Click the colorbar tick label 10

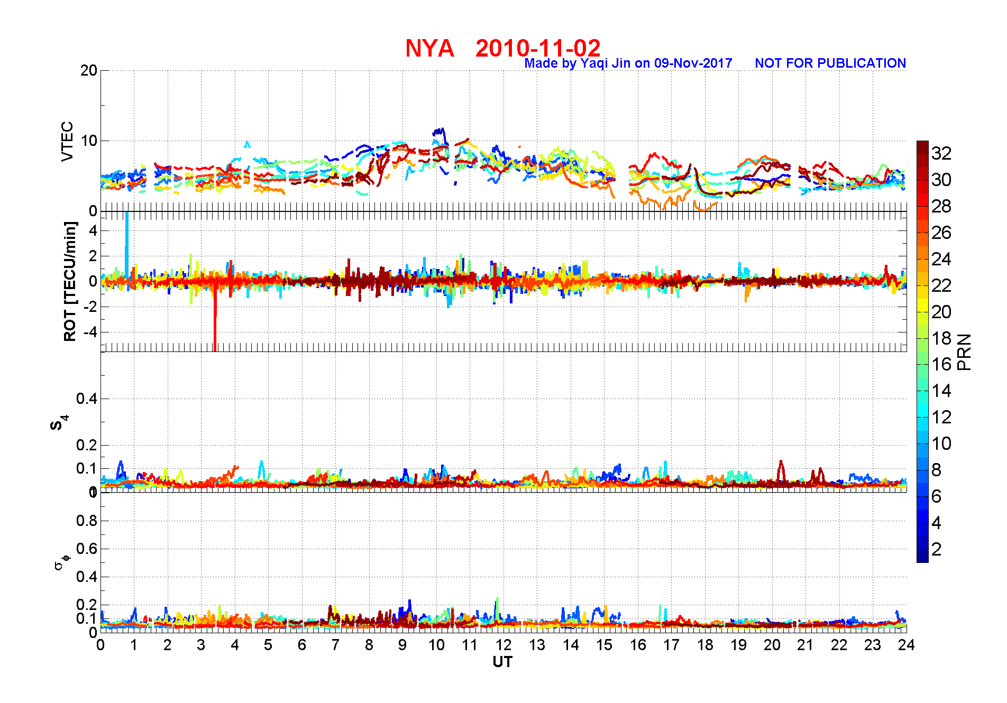tap(941, 443)
